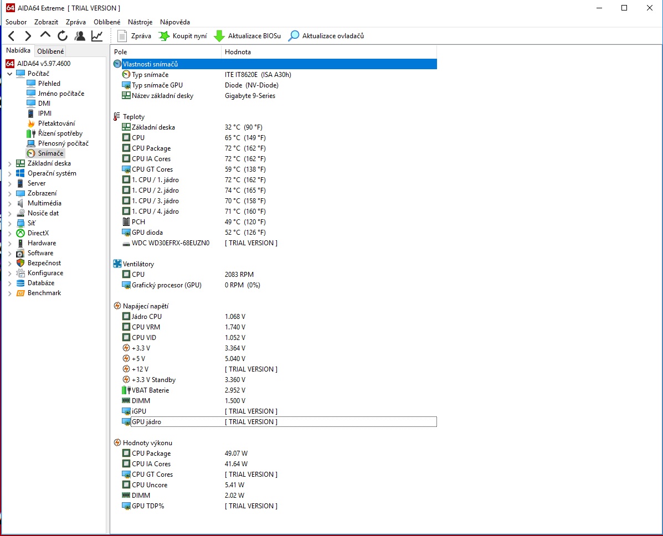Collapse the Počítač tree node
663x536 pixels.
(10, 74)
